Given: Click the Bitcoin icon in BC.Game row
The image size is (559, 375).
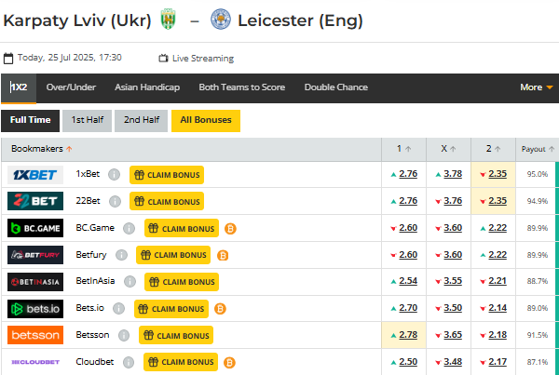Looking at the screenshot, I should click(x=229, y=228).
